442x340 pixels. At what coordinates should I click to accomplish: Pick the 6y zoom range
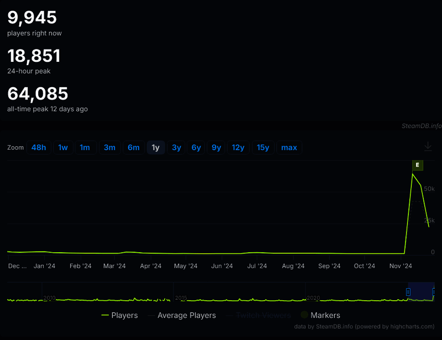tap(196, 147)
